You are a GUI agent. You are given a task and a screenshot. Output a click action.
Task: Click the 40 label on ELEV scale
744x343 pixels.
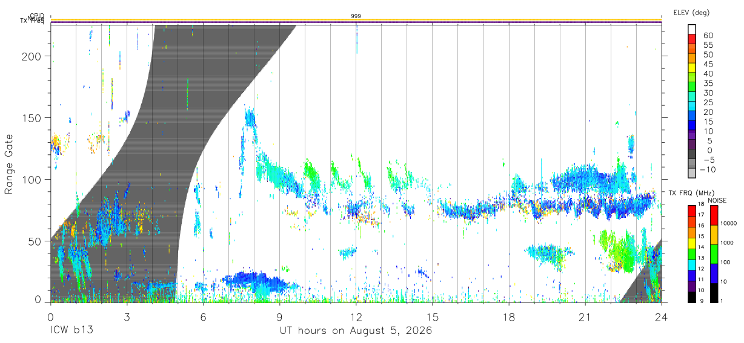(708, 74)
